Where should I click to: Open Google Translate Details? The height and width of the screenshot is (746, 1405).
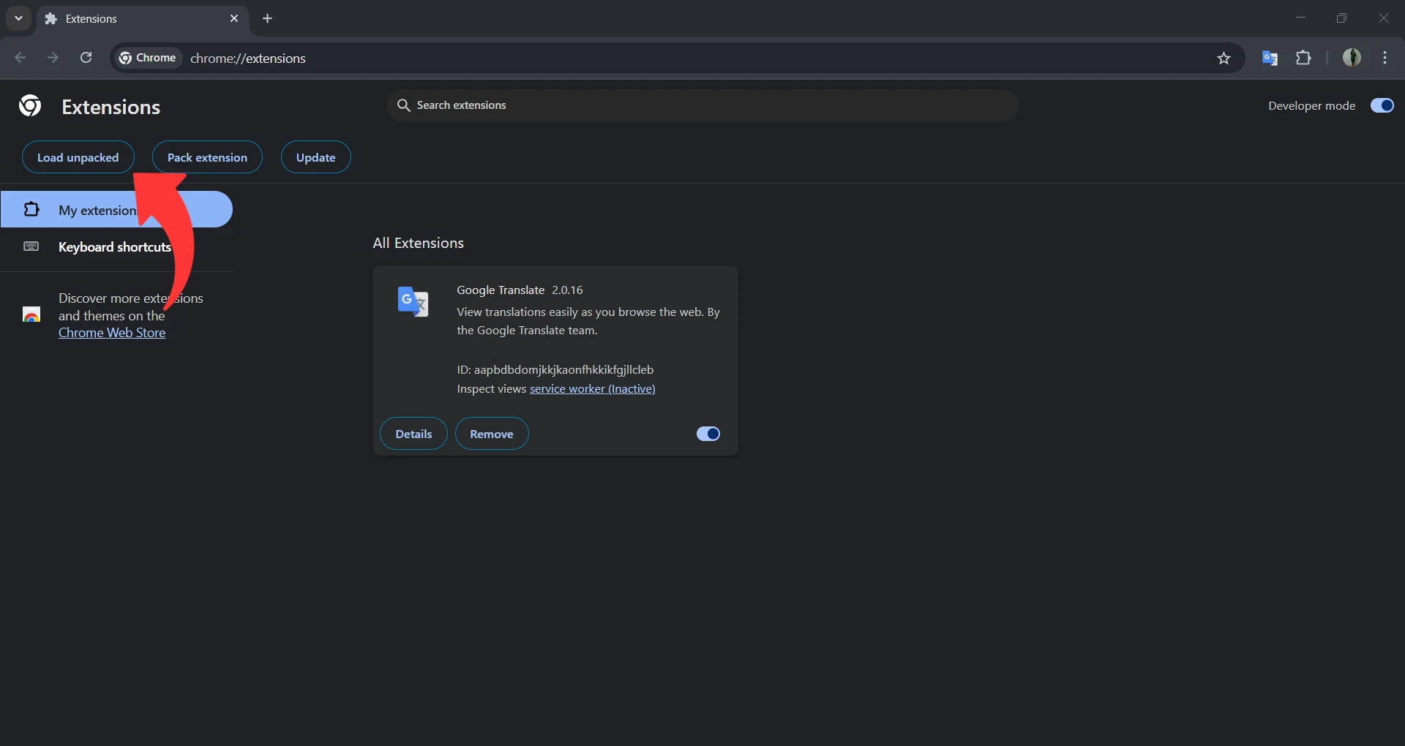point(413,434)
